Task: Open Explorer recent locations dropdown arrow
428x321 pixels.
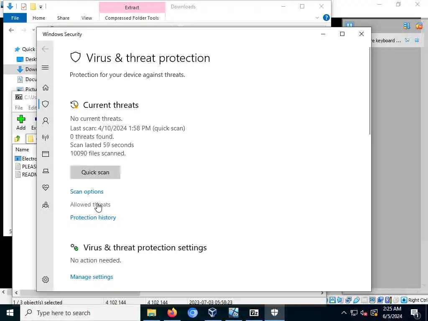Action: click(33, 30)
